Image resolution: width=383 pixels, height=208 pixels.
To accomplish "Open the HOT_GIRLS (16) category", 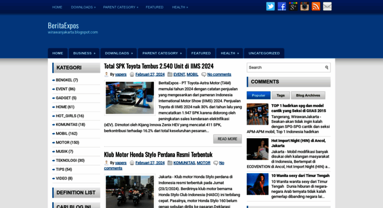I will click(70, 116).
